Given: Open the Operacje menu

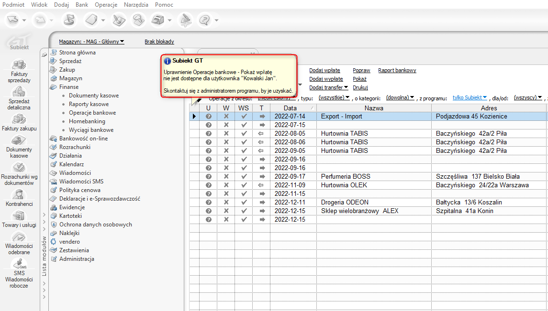Looking at the screenshot, I should tap(106, 4).
